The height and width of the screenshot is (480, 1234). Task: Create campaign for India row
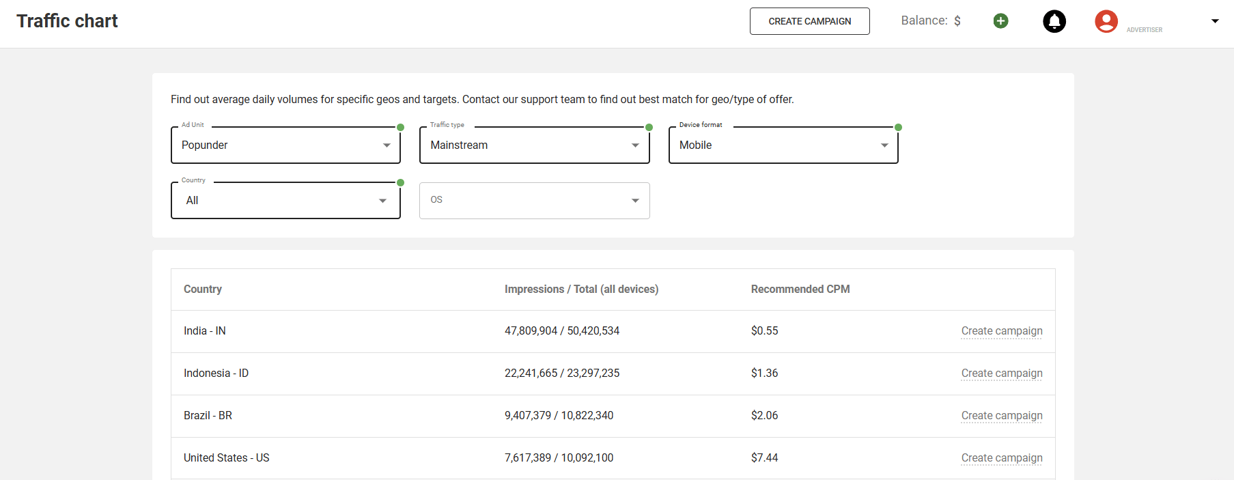pyautogui.click(x=1001, y=331)
